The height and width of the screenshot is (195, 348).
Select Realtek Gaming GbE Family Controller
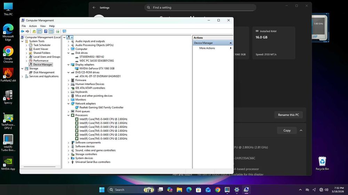coord(101,108)
